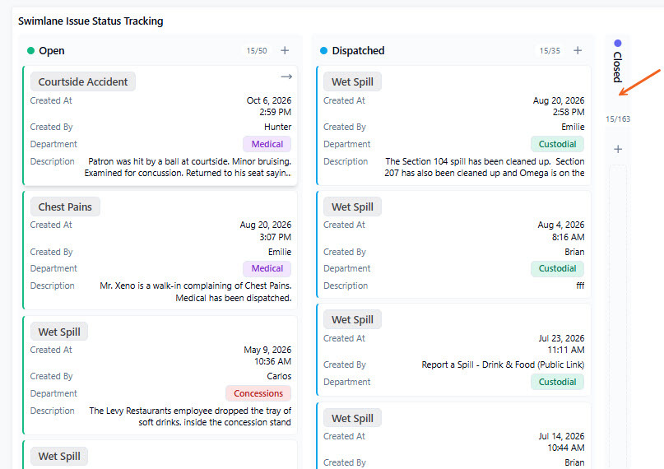Click the 15/50 count in Open column
The width and height of the screenshot is (664, 469).
point(257,51)
